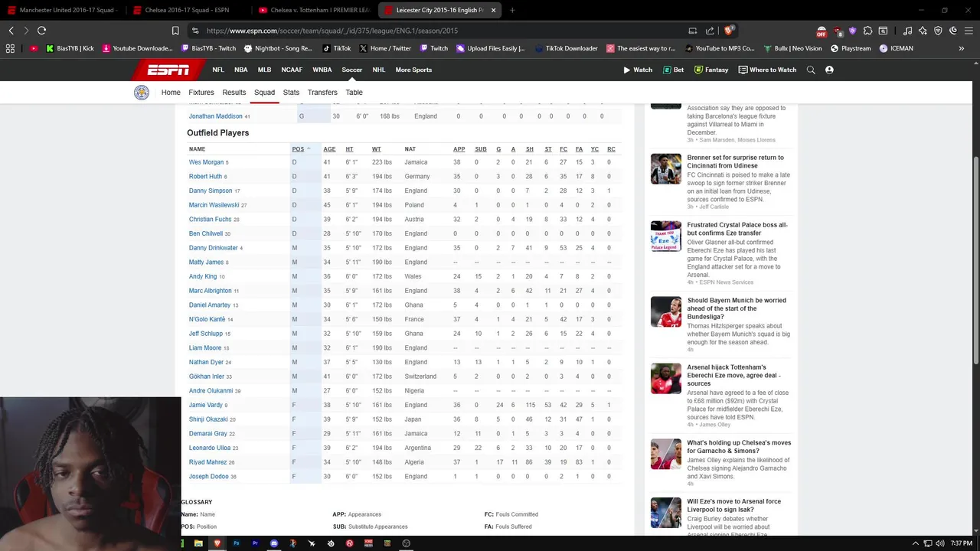This screenshot has height=551, width=980.
Task: Open ESPN search magnifier icon
Action: [811, 70]
